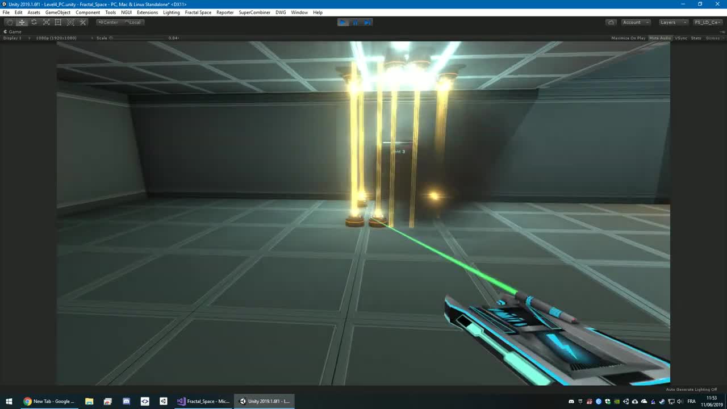Open the Window menu
Image resolution: width=727 pixels, height=409 pixels.
point(299,12)
